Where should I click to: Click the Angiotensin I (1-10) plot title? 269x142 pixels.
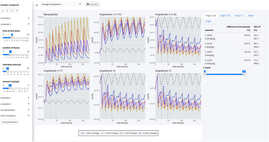(x=110, y=14)
